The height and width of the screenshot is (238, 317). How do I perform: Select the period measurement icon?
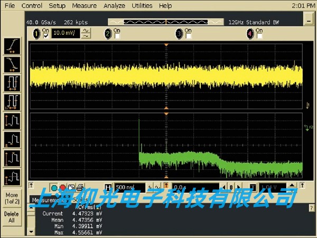pos(11,83)
